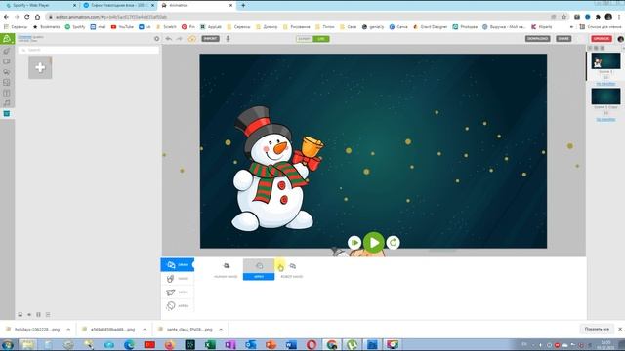Viewport: 625px width, 351px height.
Task: Click the green Animatron logo
Action: coord(7,39)
